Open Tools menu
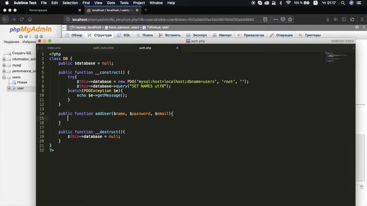This screenshot has height=206, width=367. pos(124,3)
